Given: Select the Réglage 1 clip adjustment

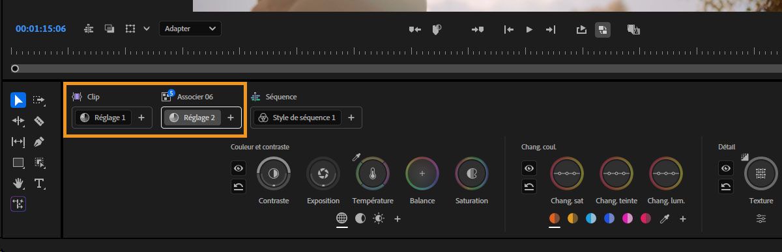Looking at the screenshot, I should [x=104, y=118].
